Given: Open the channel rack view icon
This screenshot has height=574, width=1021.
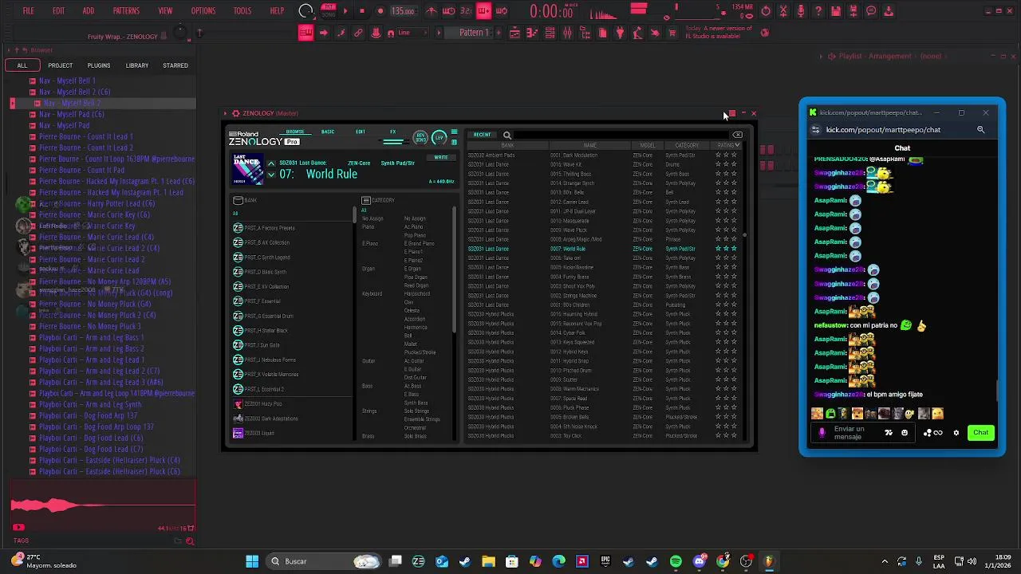Looking at the screenshot, I should pyautogui.click(x=550, y=33).
